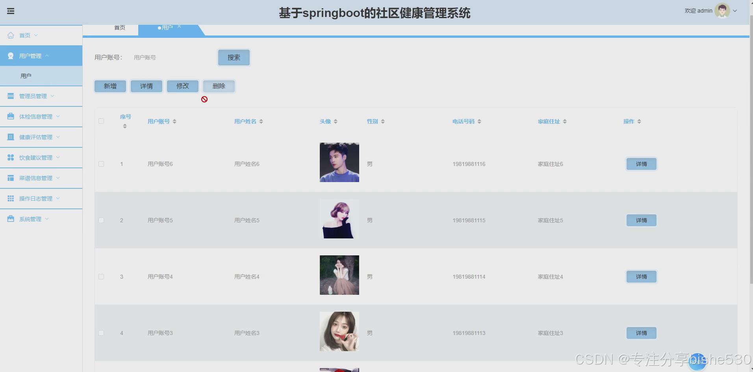Close the 用户 tab
753x372 pixels.
point(179,26)
